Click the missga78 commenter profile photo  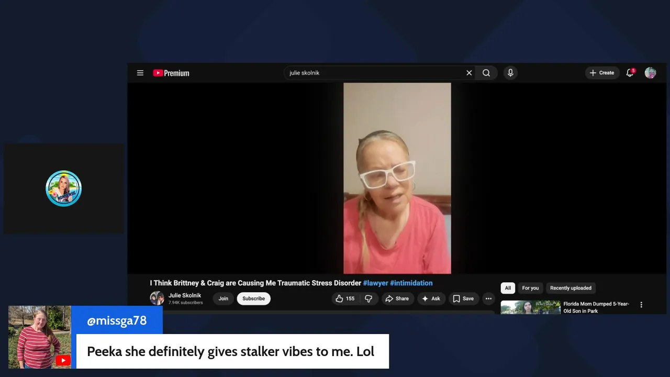click(x=39, y=337)
